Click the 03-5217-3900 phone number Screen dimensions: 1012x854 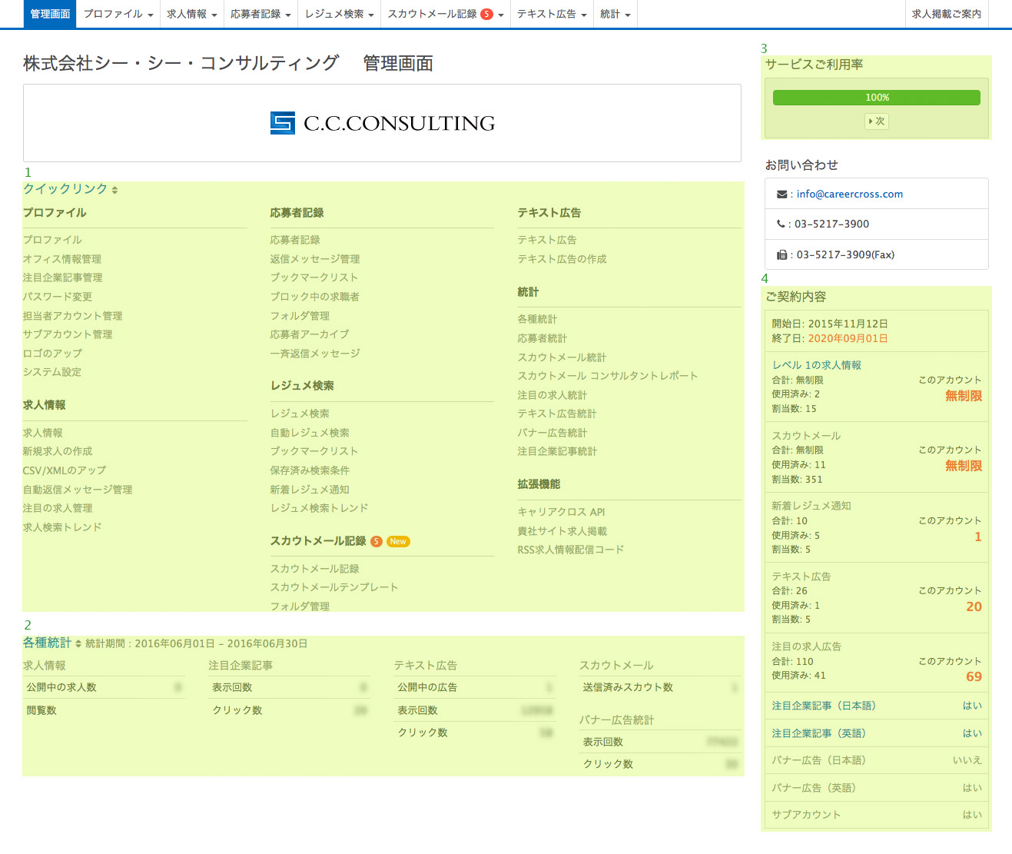click(x=832, y=224)
